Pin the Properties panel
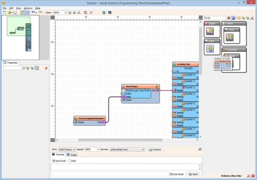 tap(46, 68)
